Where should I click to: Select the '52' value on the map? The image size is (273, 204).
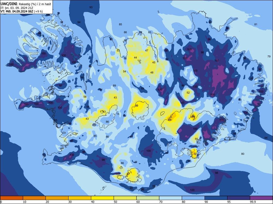pos(188,93)
